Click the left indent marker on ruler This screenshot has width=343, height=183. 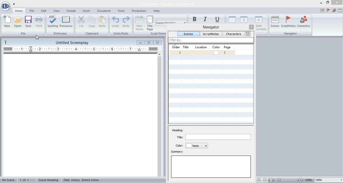(x=31, y=49)
